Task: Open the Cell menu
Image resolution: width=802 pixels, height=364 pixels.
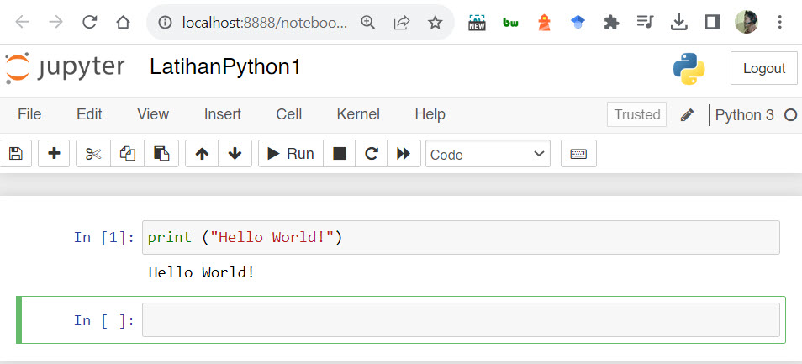Action: tap(289, 114)
